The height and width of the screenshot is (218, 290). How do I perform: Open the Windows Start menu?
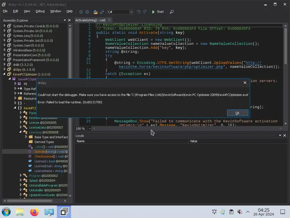tap(6, 212)
